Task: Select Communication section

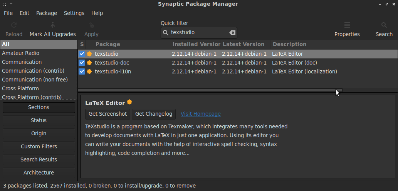Action: (x=39, y=62)
